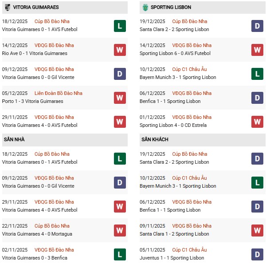Click the SPORTING LISBON team header title
Screen dimensions: 266x264
(171, 8)
